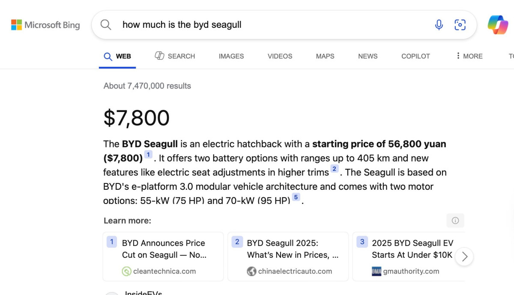Show next Learn more sources arrow
Viewport: 514px width, 295px height.
click(464, 257)
